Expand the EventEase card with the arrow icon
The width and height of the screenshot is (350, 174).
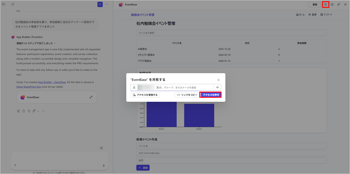[91, 97]
